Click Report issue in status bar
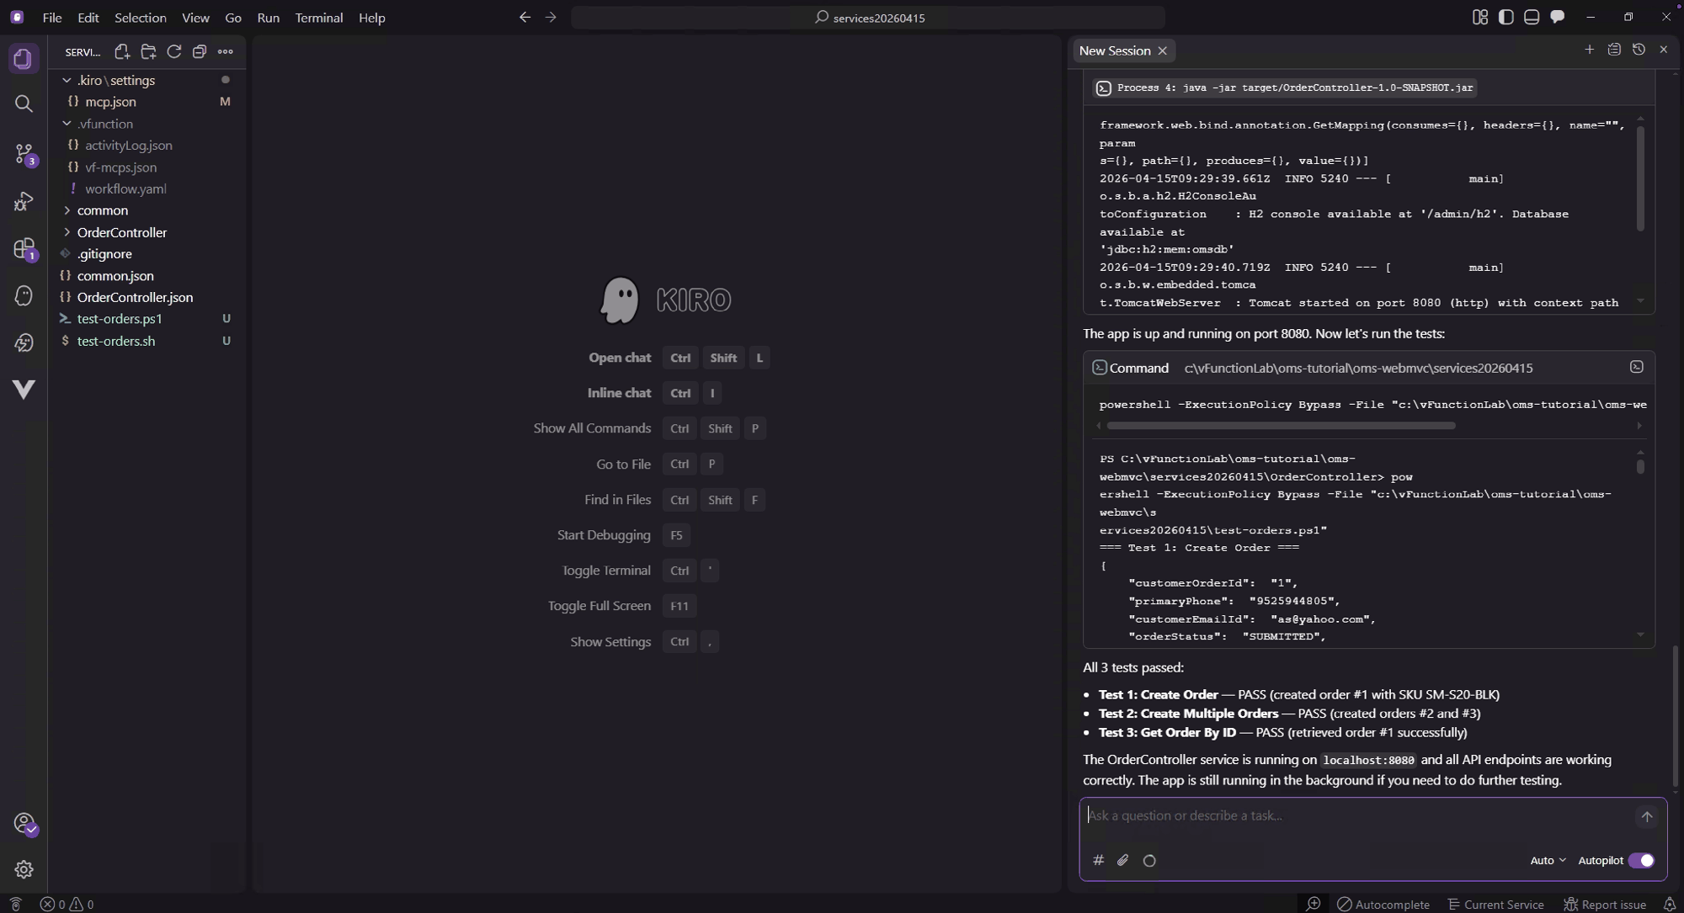 coord(1605,905)
